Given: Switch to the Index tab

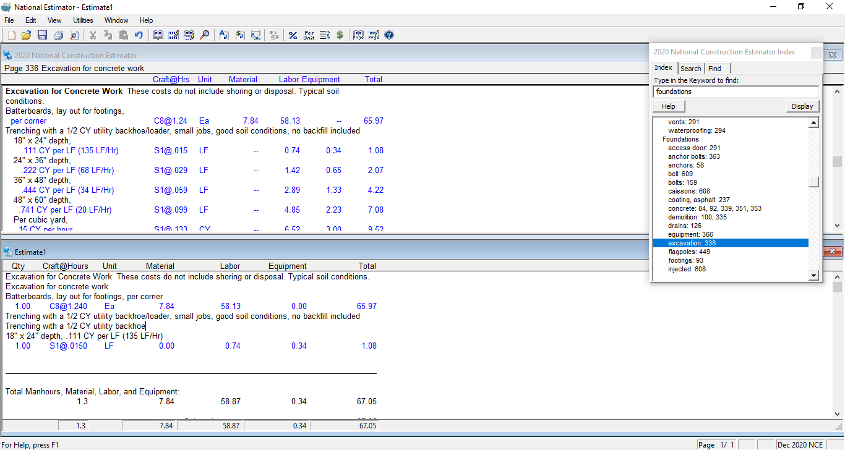Looking at the screenshot, I should pos(664,68).
